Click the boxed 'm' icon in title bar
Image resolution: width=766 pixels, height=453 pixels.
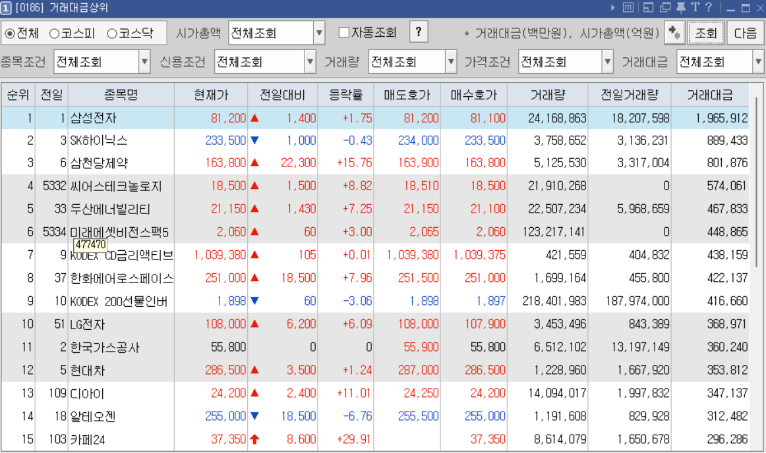coord(628,8)
